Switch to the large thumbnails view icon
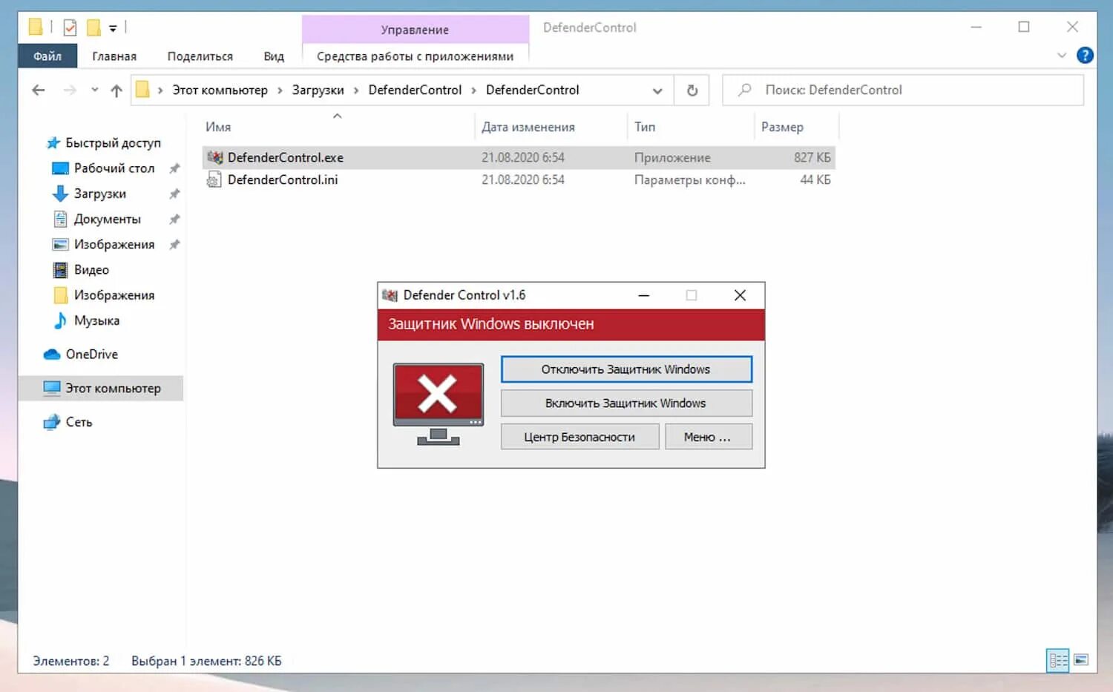 tap(1081, 660)
